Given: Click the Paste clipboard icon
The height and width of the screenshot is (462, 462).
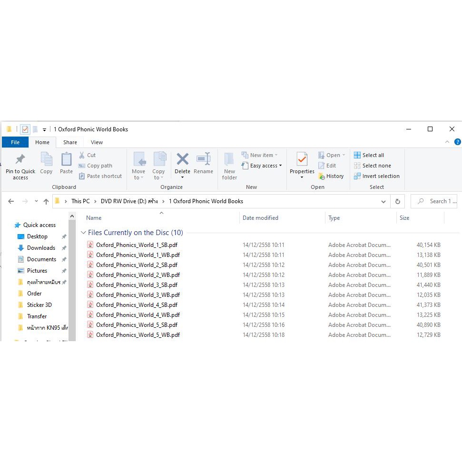Looking at the screenshot, I should [66, 159].
